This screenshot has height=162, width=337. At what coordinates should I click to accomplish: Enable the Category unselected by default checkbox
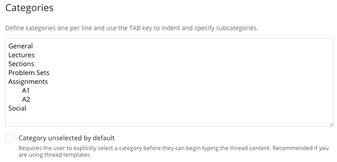(10, 138)
